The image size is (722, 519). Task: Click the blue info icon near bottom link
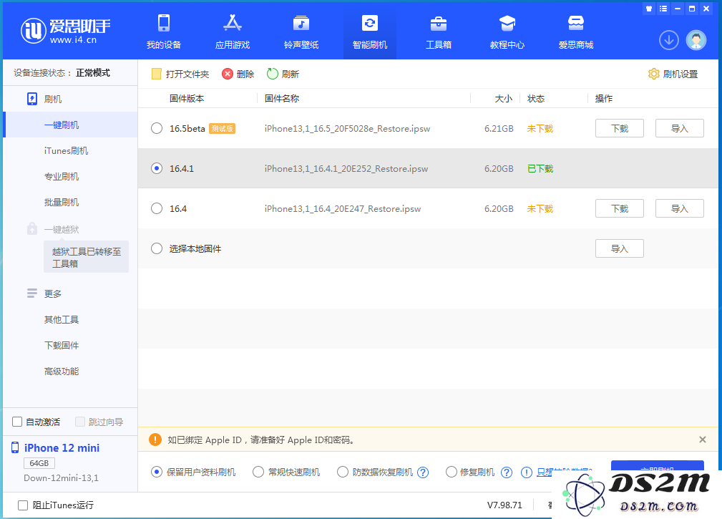coord(527,472)
